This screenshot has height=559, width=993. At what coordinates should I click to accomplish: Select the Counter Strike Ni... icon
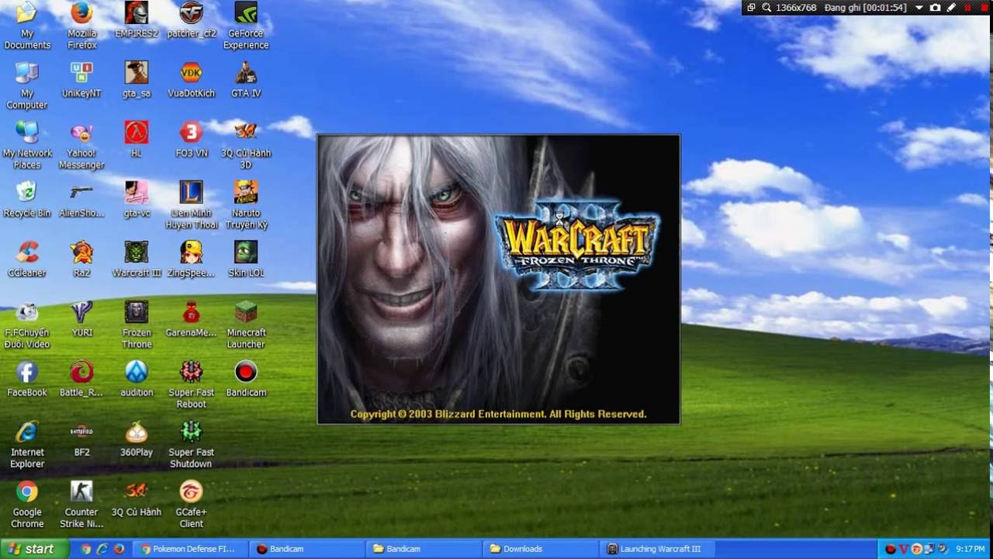[81, 504]
